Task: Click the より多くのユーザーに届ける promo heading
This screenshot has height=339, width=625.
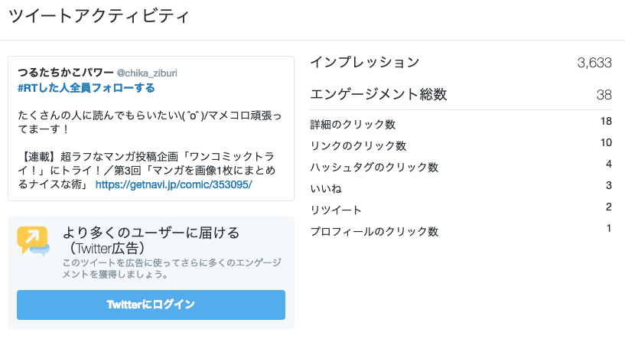Action: coord(151,233)
